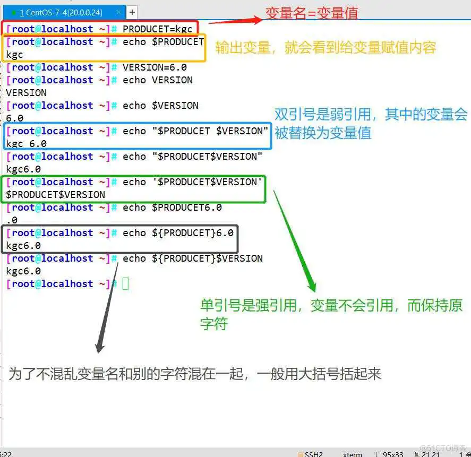Click the green terminal cursor block

(x=125, y=284)
